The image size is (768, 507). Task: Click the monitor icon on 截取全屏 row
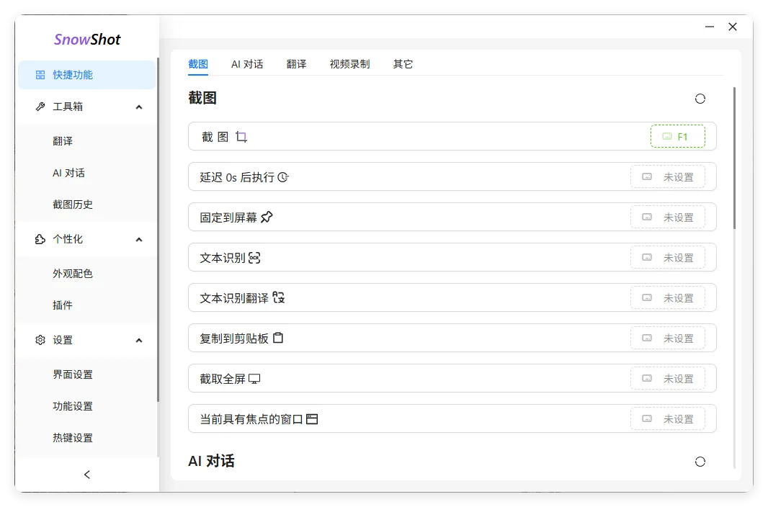point(255,377)
